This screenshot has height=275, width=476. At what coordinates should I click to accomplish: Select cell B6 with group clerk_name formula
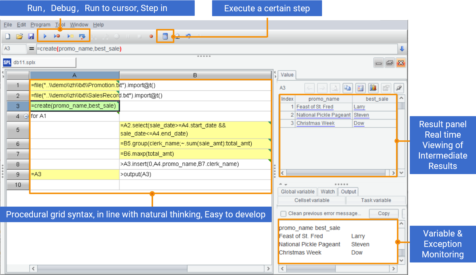[x=195, y=144]
